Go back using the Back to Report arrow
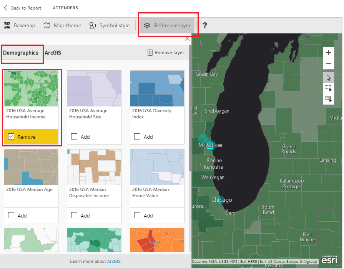This screenshot has height=269, width=344. pyautogui.click(x=6, y=8)
